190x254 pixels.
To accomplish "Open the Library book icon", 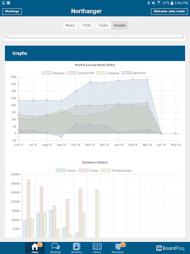I will 97,246.
